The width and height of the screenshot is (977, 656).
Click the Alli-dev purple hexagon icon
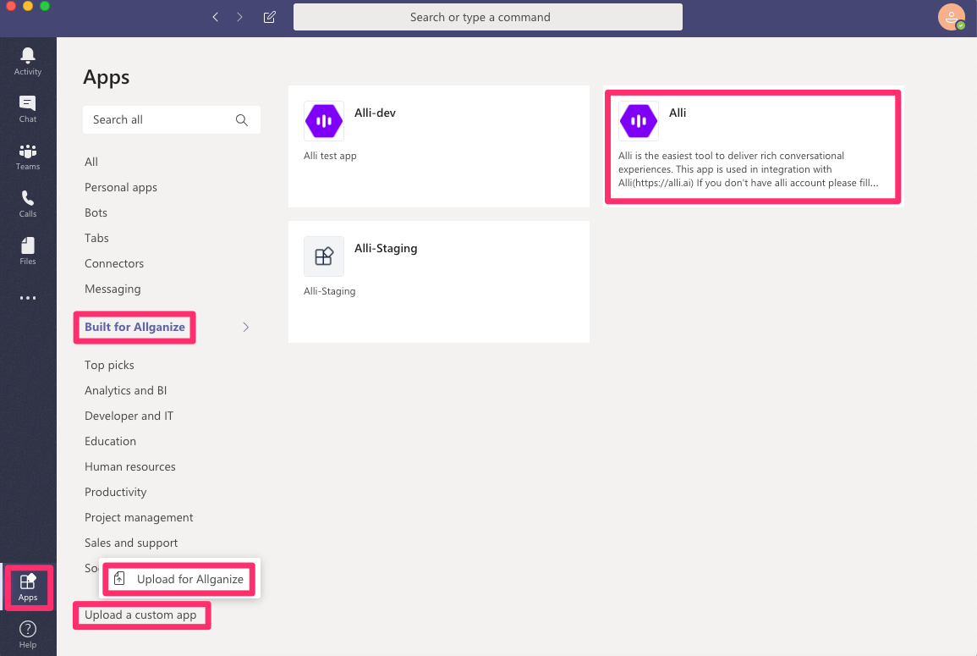[324, 121]
